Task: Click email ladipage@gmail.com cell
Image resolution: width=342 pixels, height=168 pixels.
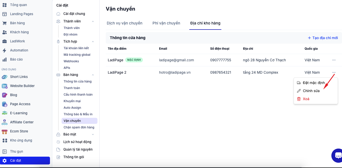Action: click(176, 60)
